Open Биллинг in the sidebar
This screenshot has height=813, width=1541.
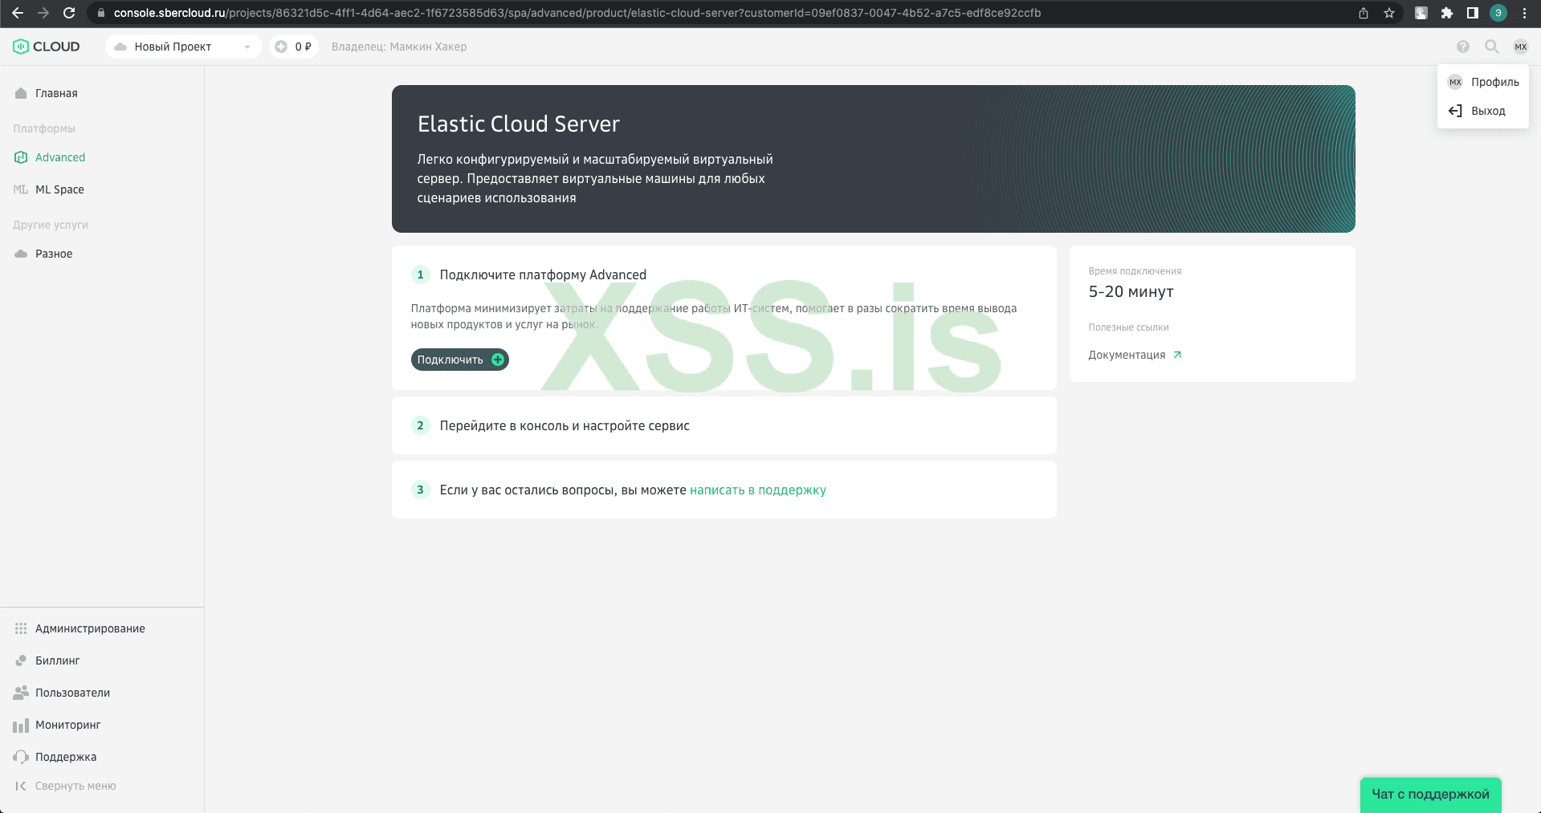(x=58, y=661)
